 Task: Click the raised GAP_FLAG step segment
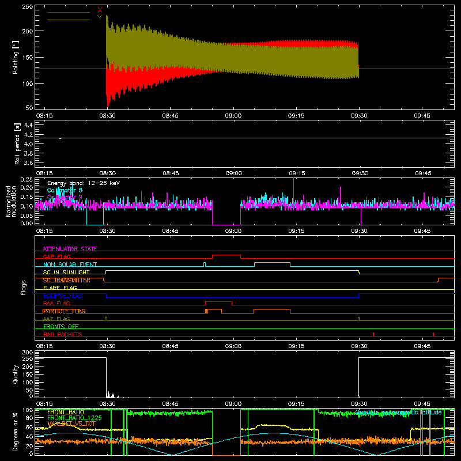[226, 255]
